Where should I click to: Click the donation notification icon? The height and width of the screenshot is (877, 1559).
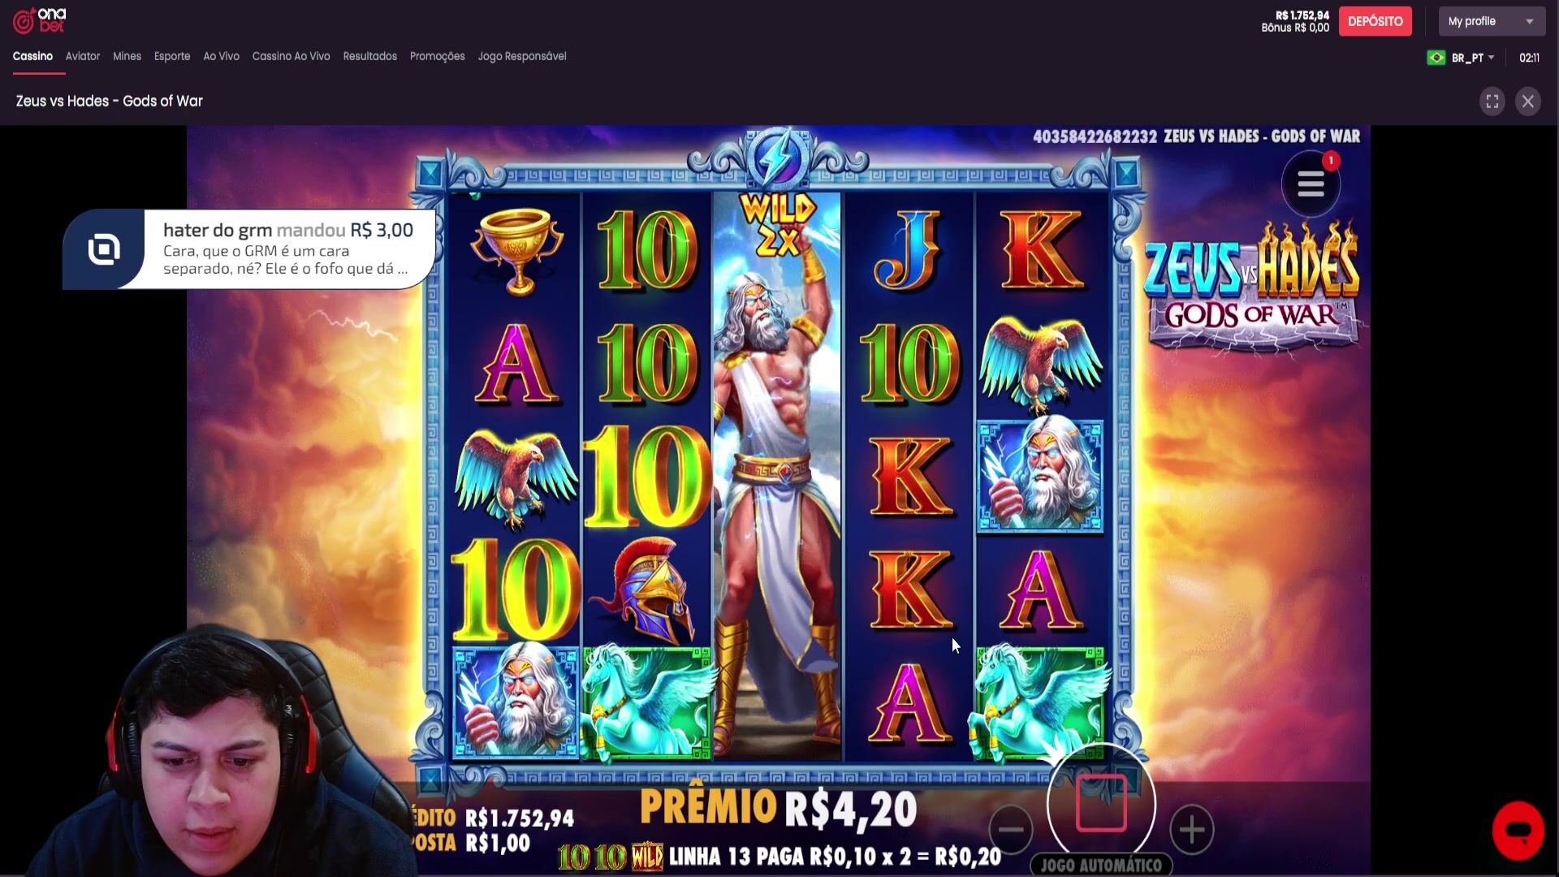[x=104, y=249]
